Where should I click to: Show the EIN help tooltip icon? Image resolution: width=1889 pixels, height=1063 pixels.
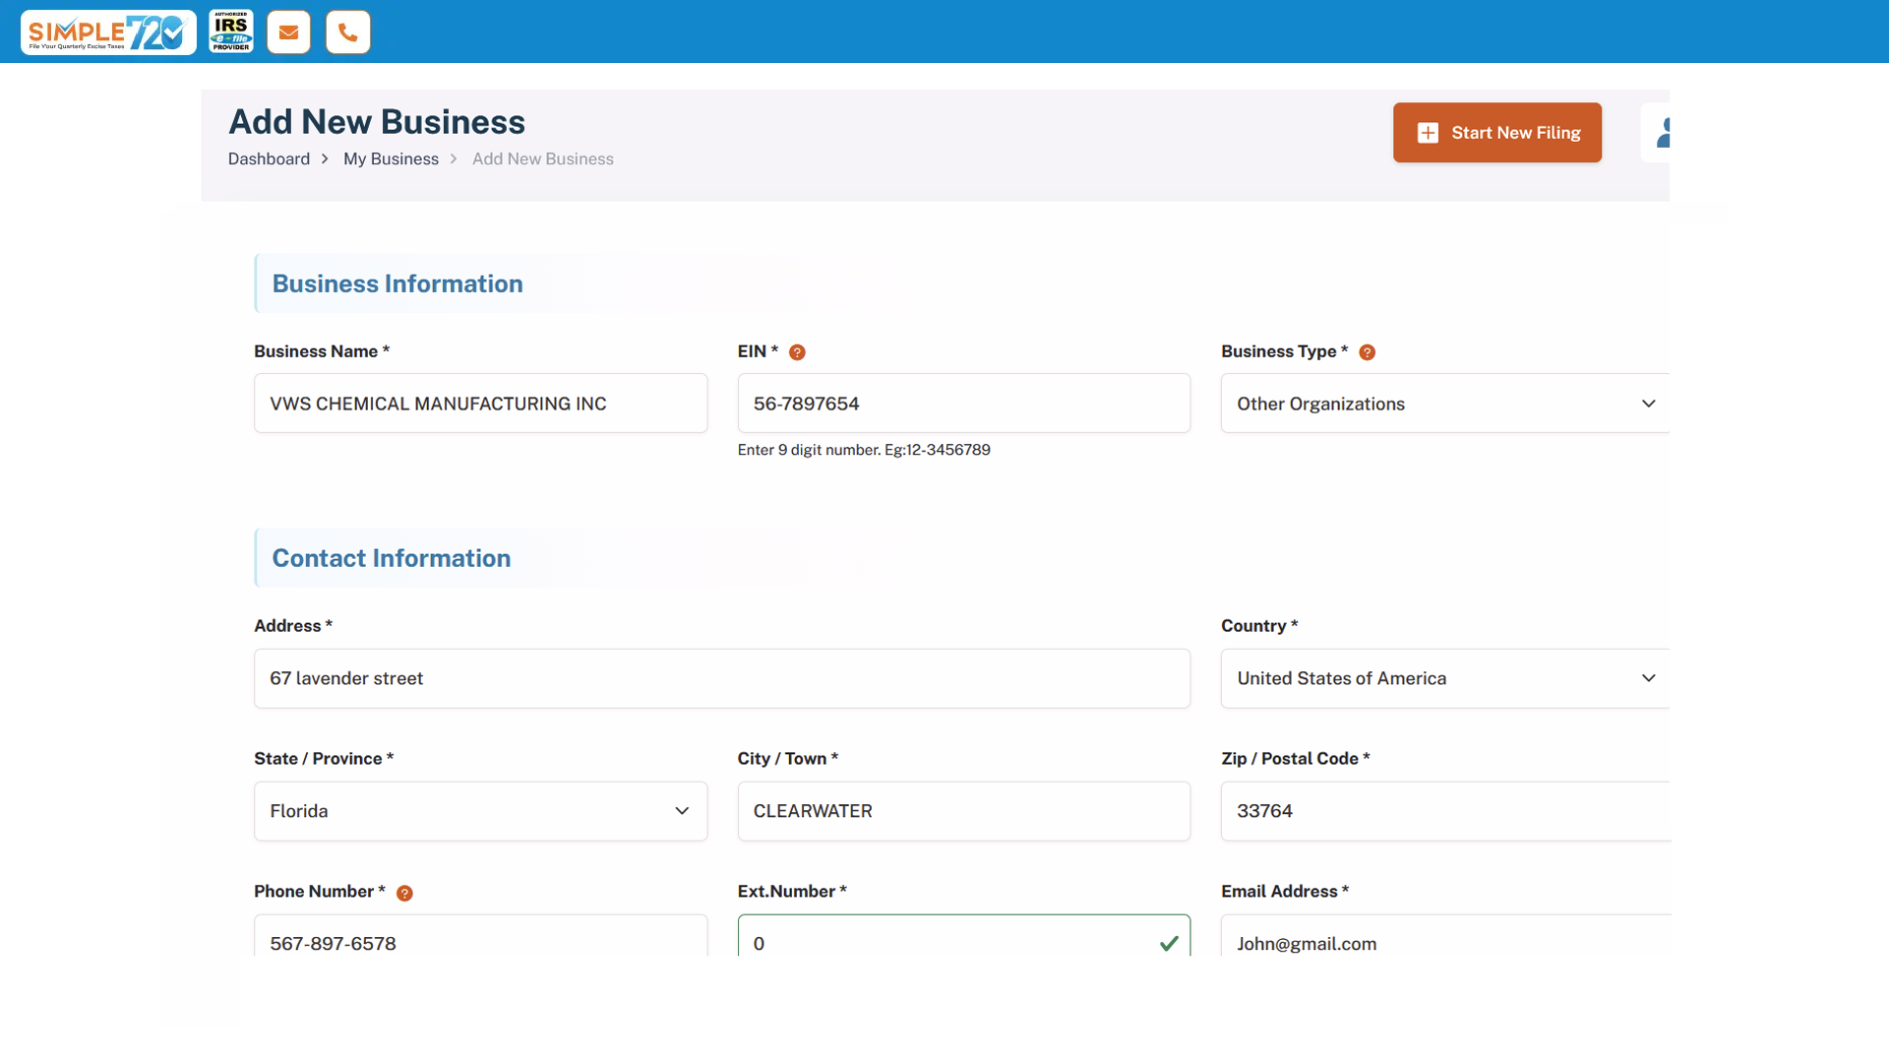(x=797, y=352)
